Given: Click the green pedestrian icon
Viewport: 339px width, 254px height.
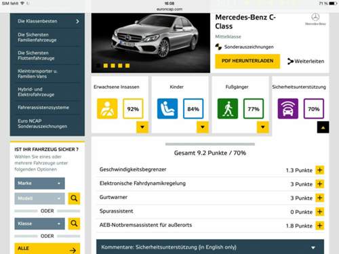Looking at the screenshot, I should coord(228,108).
